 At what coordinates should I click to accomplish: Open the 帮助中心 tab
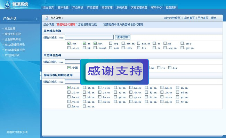156,7
